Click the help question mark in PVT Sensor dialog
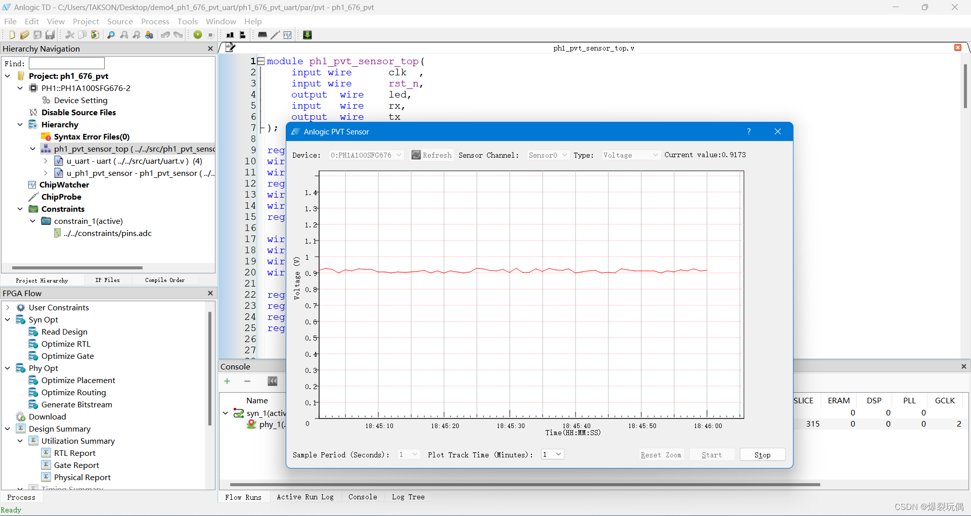The width and height of the screenshot is (971, 516). (x=749, y=131)
